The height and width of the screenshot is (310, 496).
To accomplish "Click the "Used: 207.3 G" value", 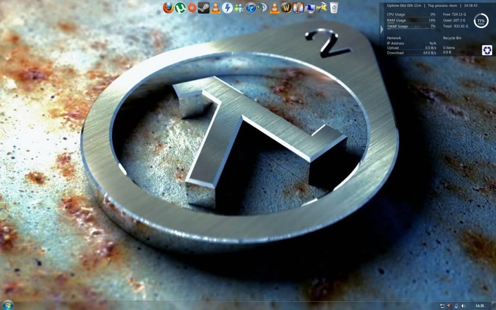I will 454,20.
